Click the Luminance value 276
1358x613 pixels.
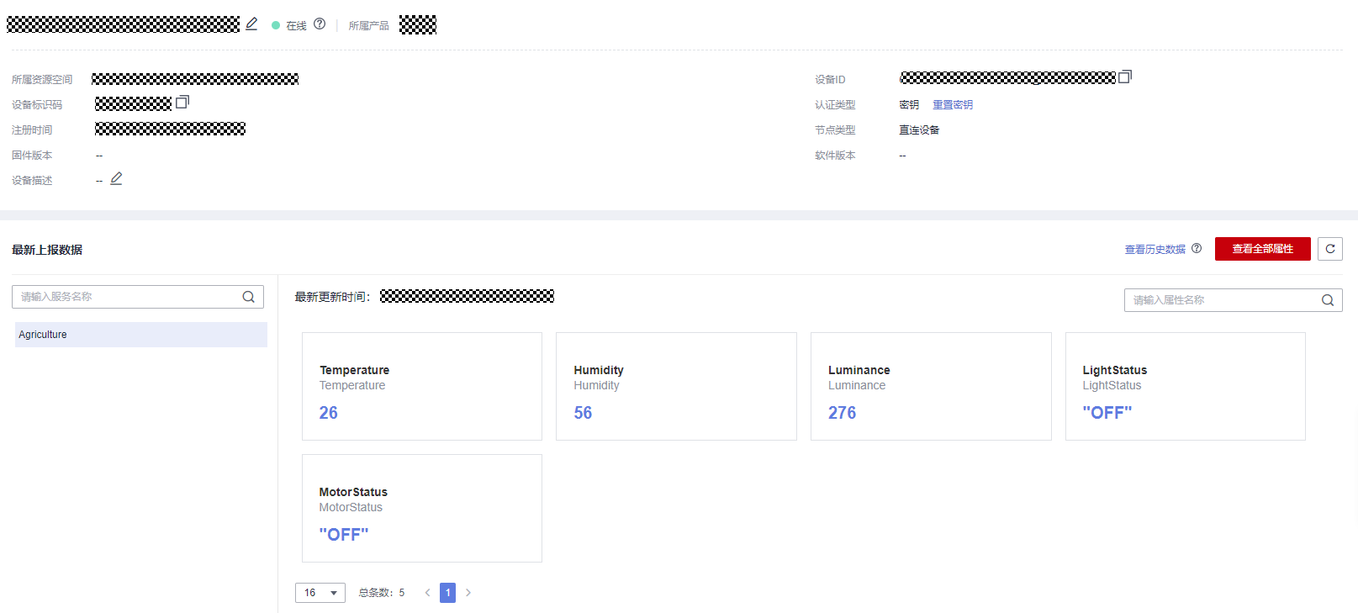coord(843,413)
